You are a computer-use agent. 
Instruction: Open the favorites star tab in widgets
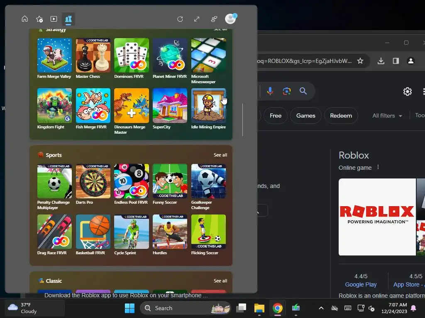39,19
